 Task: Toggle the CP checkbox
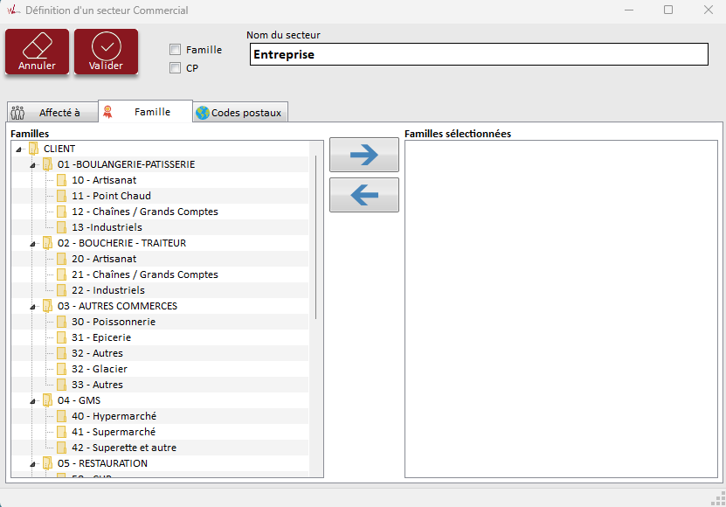(176, 67)
